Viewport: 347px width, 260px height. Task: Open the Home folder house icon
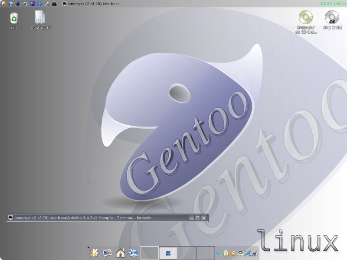click(121, 253)
